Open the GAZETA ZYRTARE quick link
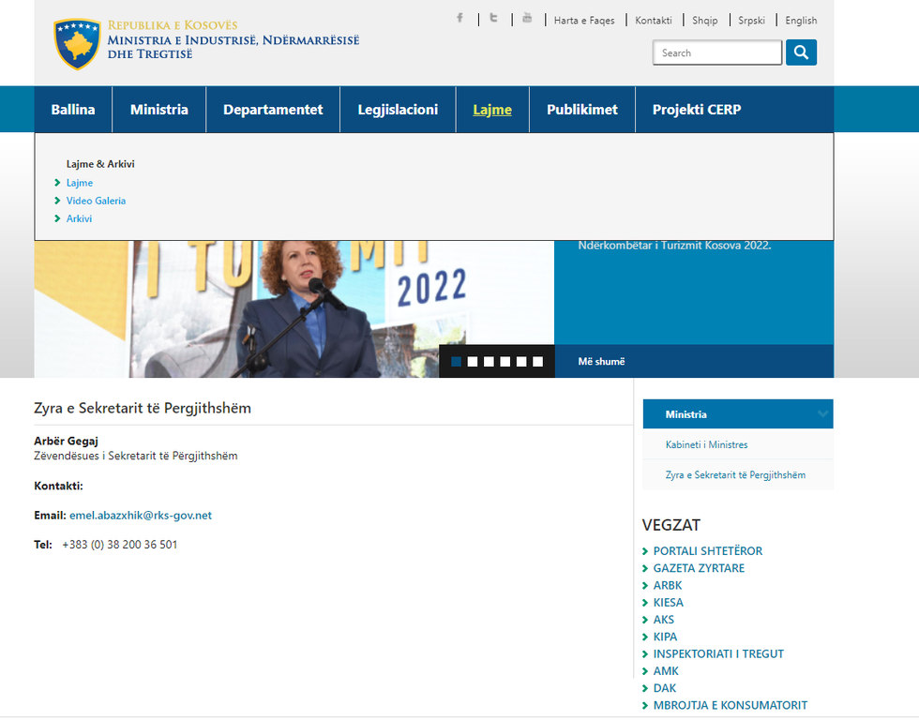 tap(699, 568)
